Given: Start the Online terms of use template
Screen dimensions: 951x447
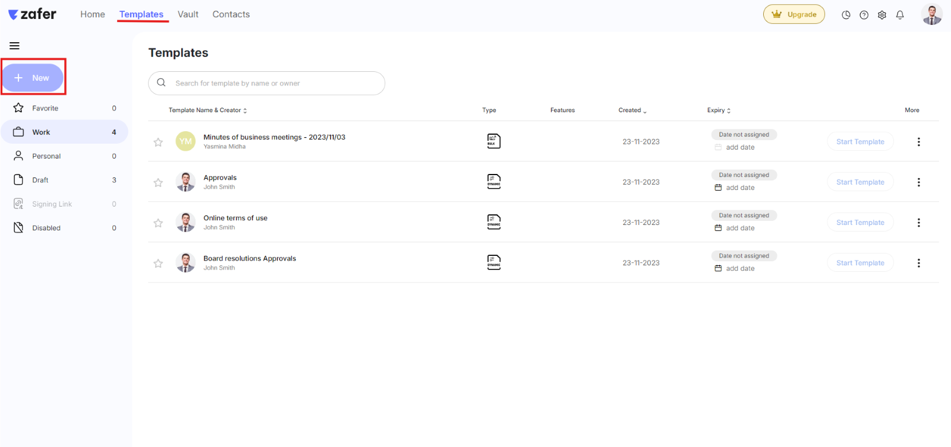Looking at the screenshot, I should click(x=860, y=223).
